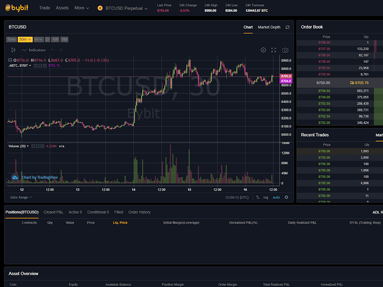Screen dimensions: 383x287
Task: Click the 8704.0 magenta label on price axis
Action: click(286, 81)
